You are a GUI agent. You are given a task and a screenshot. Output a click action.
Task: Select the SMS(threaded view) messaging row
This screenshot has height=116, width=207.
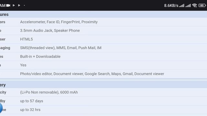pyautogui.click(x=103, y=48)
